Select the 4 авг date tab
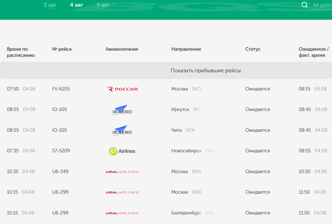 77,5
